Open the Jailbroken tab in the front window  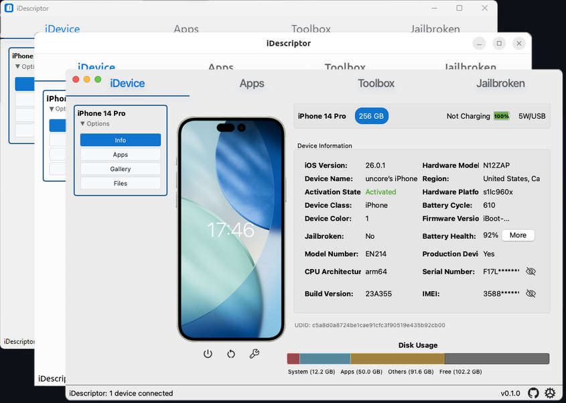500,83
